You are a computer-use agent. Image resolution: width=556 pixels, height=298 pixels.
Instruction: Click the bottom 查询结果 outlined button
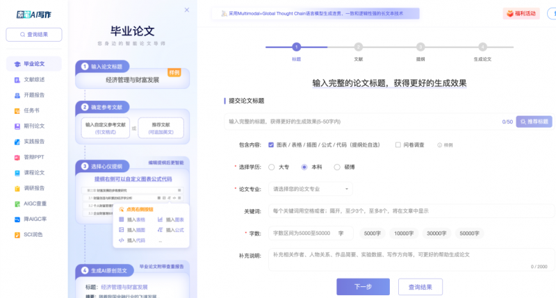420,287
